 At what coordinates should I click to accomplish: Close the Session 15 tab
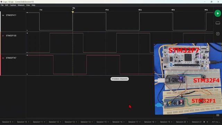tap(108, 122)
